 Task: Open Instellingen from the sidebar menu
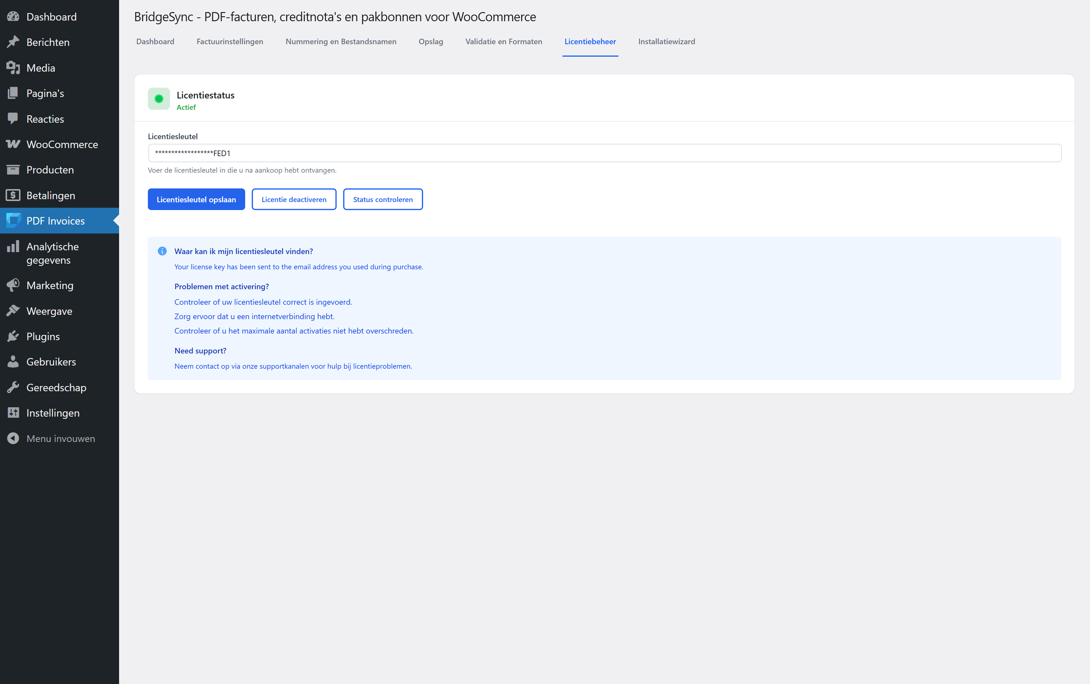(53, 413)
